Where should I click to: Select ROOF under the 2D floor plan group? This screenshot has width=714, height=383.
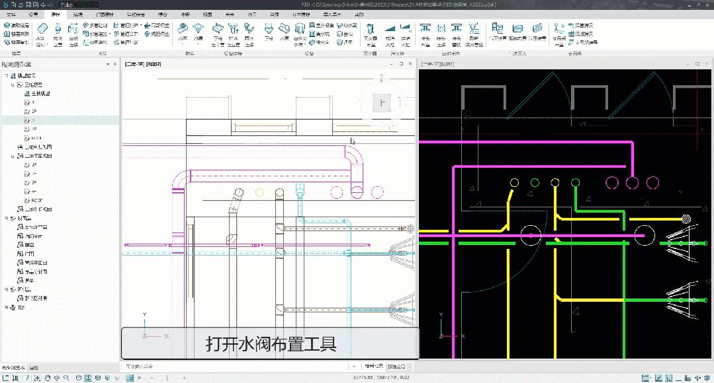37,200
